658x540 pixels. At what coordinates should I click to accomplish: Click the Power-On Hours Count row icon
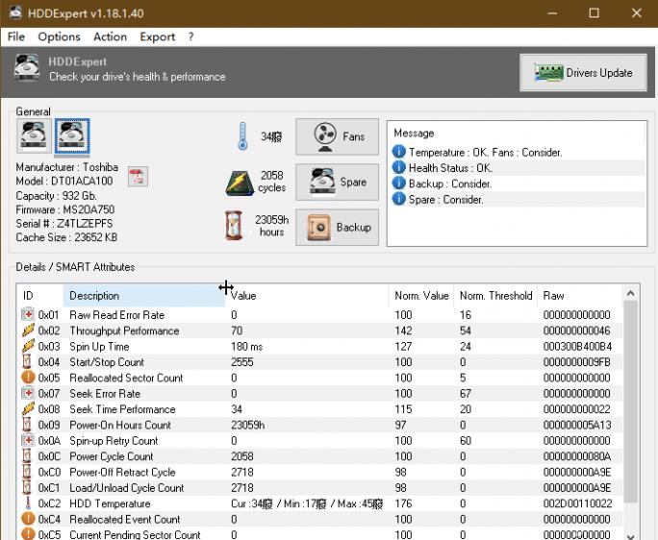27,425
